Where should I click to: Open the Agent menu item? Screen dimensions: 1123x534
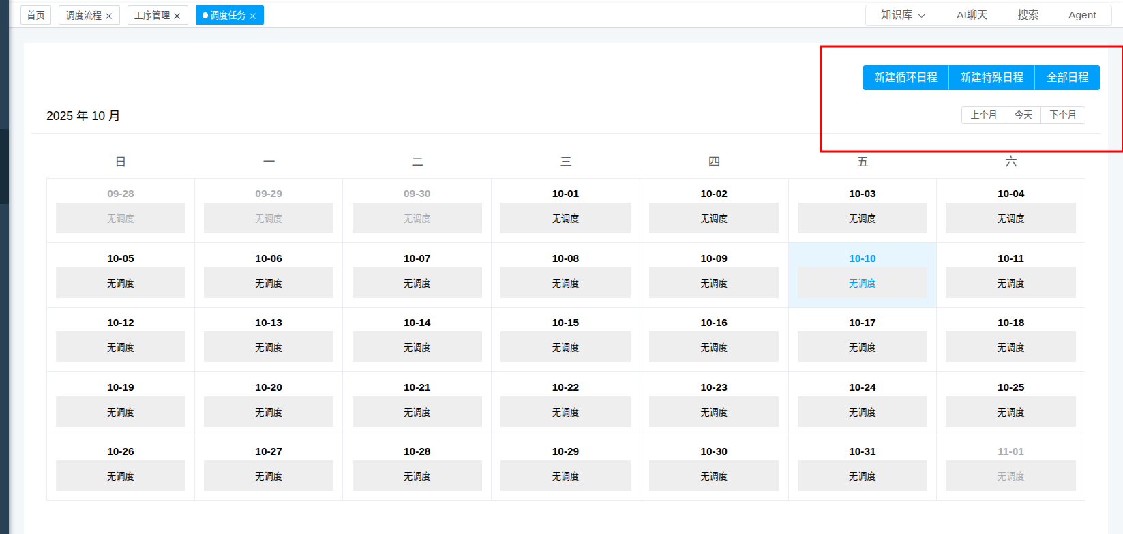tap(1082, 15)
